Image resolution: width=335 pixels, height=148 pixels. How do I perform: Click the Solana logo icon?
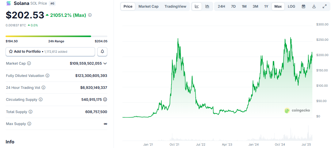(x=9, y=3)
